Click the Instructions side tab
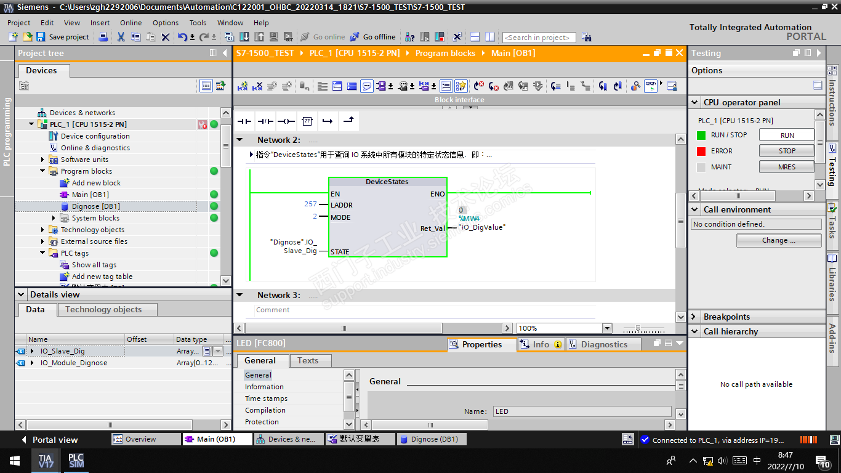 point(832,102)
